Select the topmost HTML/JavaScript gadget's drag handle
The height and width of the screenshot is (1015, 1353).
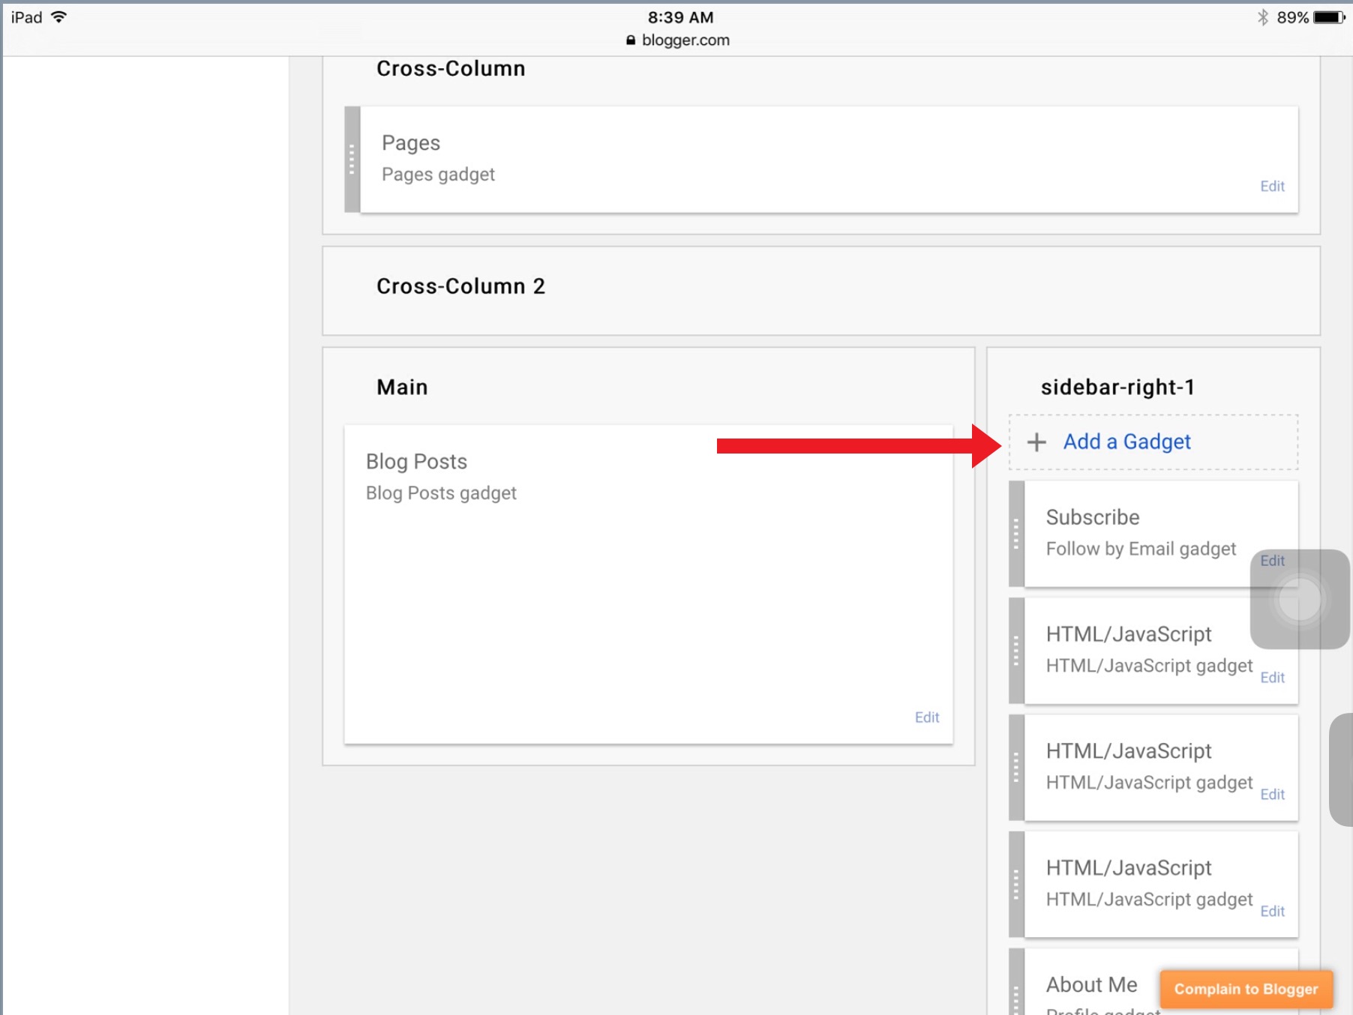point(1016,651)
